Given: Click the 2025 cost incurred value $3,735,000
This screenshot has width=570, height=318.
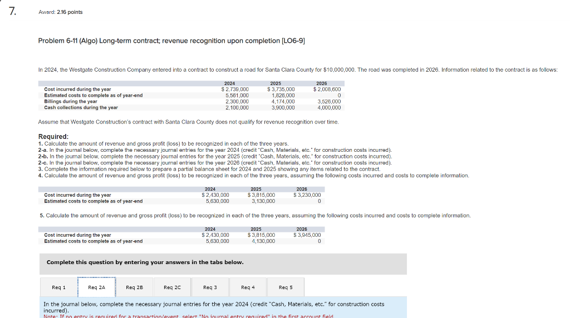Looking at the screenshot, I should pos(281,90).
